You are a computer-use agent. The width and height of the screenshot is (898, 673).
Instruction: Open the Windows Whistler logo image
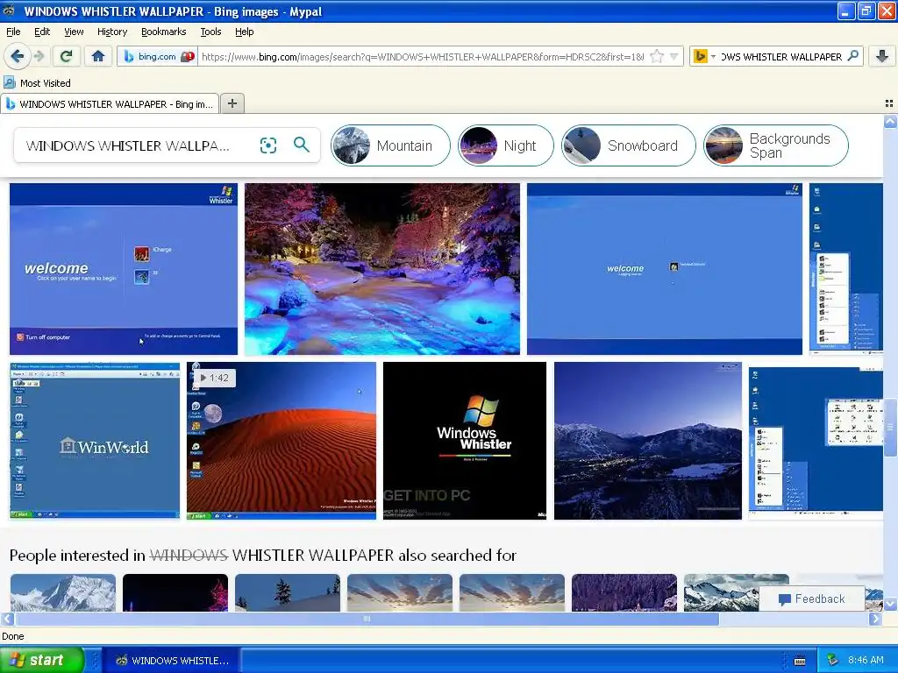click(465, 441)
